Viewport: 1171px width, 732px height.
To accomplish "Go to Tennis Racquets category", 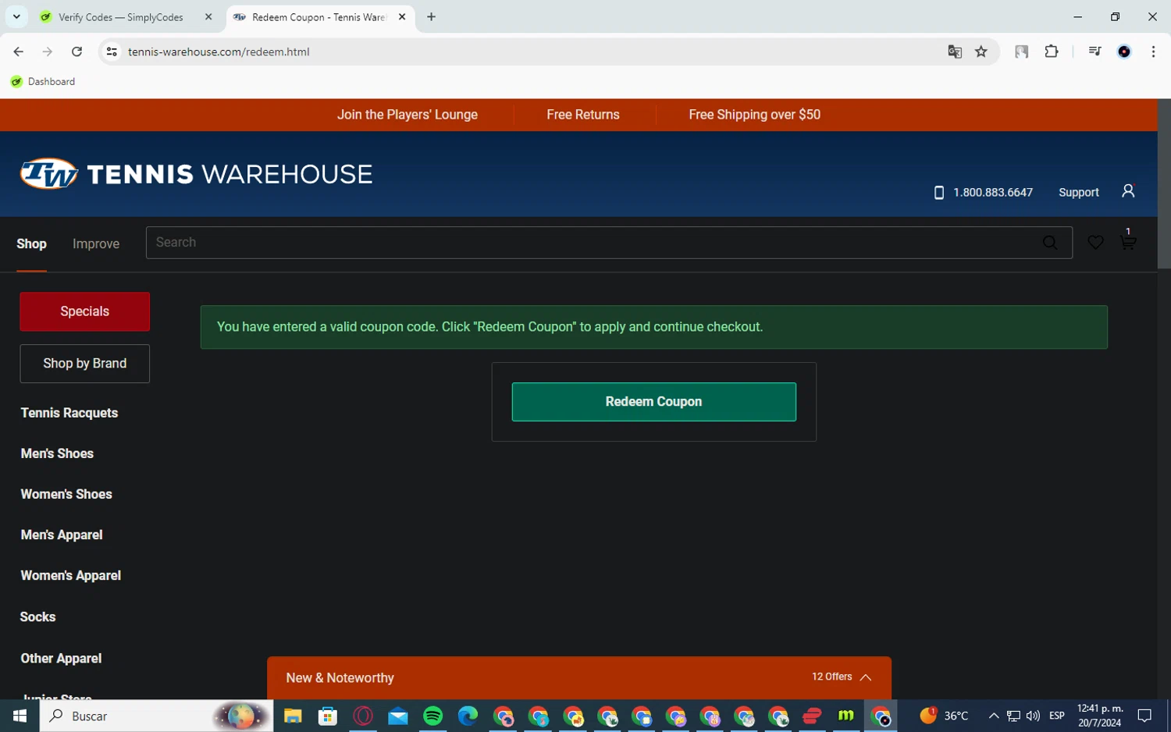I will pyautogui.click(x=69, y=413).
